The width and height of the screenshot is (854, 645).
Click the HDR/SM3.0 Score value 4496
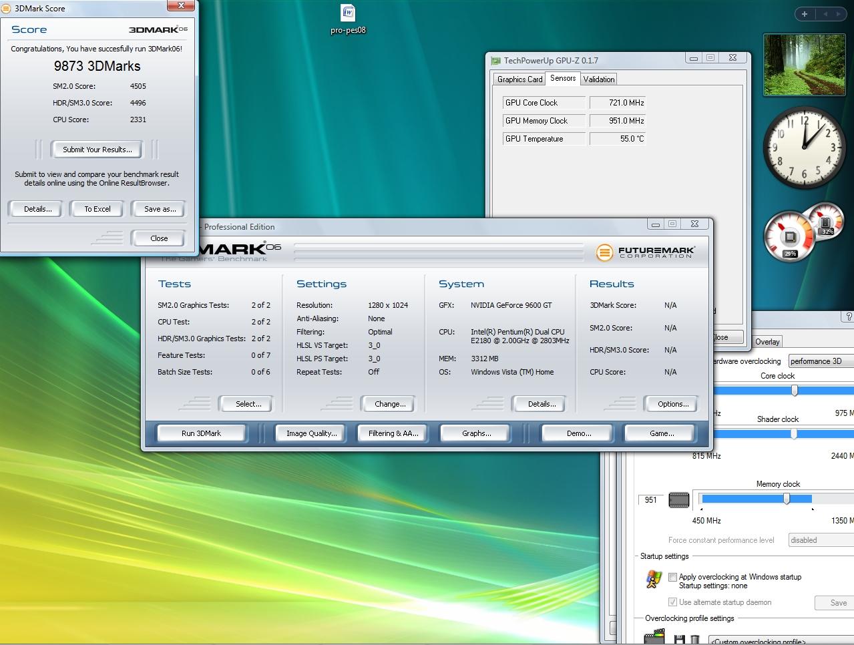[138, 103]
